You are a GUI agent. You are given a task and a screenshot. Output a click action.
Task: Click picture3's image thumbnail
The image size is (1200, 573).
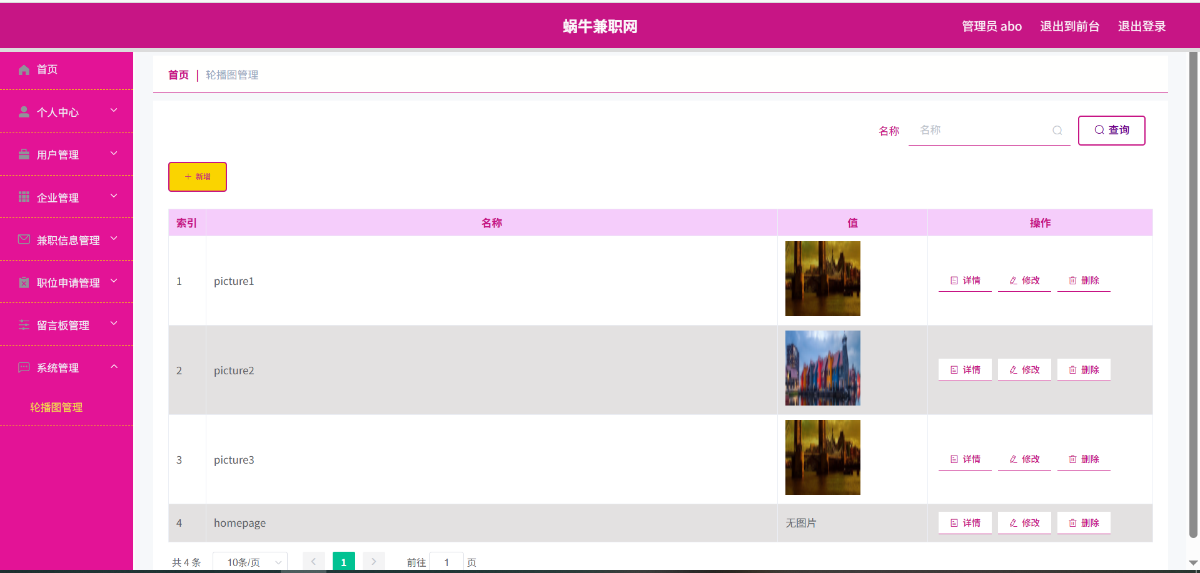point(822,457)
